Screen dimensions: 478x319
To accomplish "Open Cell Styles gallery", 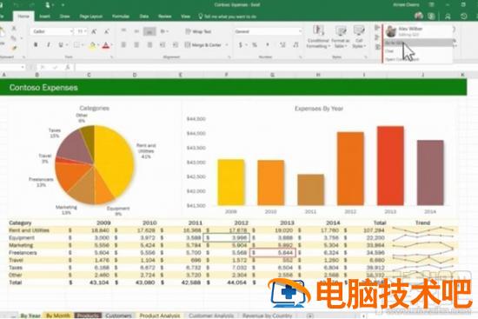I will tap(359, 37).
